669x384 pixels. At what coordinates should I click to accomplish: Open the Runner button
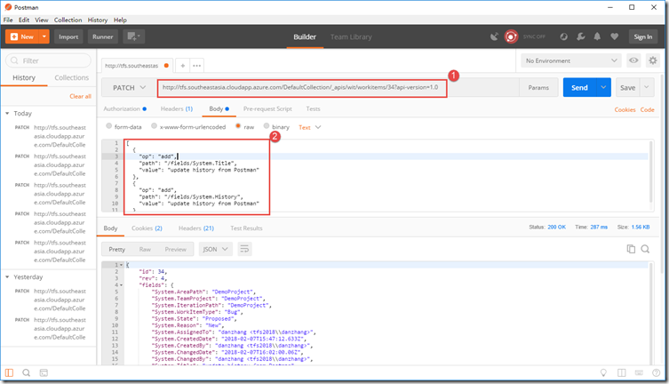pos(103,36)
